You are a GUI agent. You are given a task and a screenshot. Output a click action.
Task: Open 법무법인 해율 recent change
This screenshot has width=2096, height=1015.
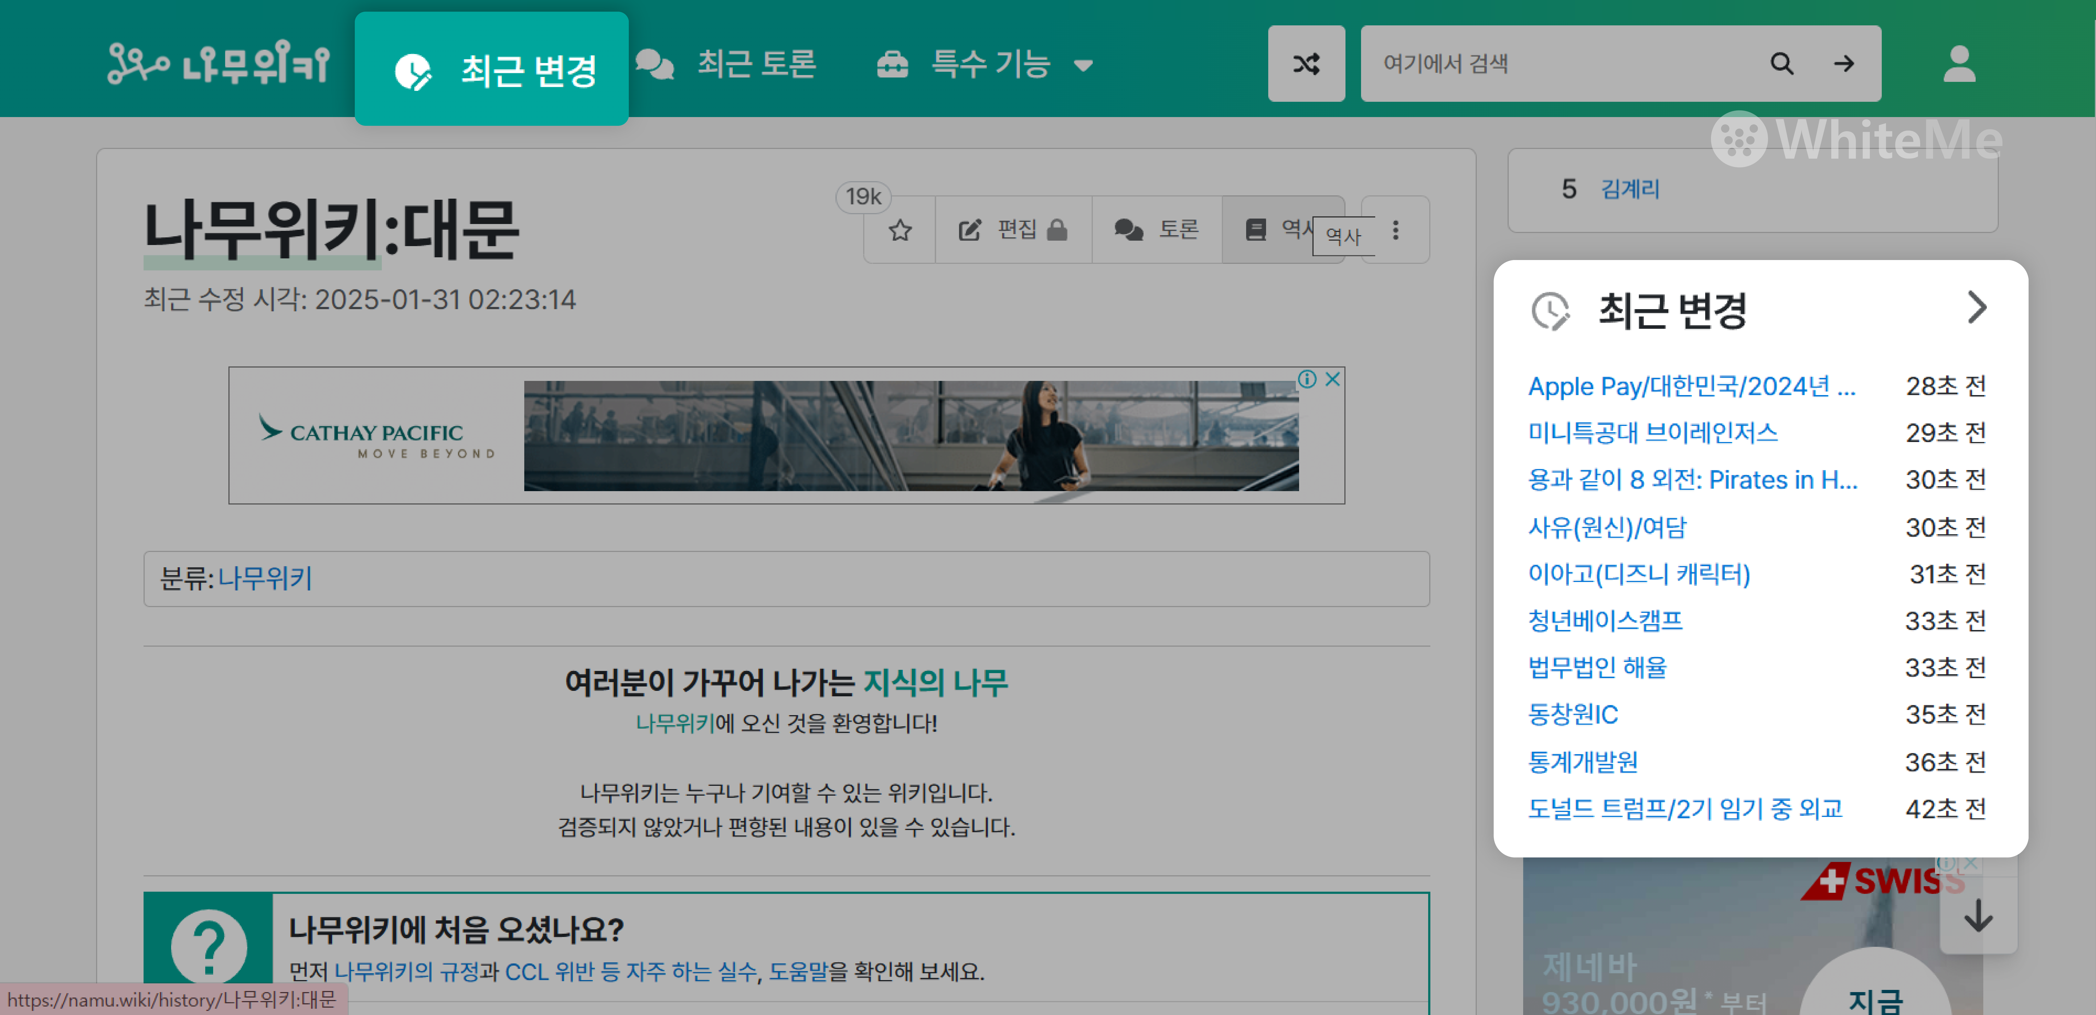pyautogui.click(x=1597, y=668)
